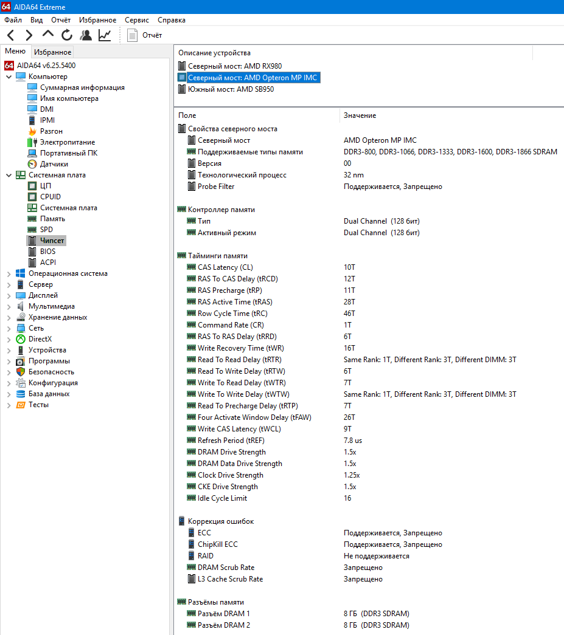Open the Системная плата child page

[x=69, y=208]
